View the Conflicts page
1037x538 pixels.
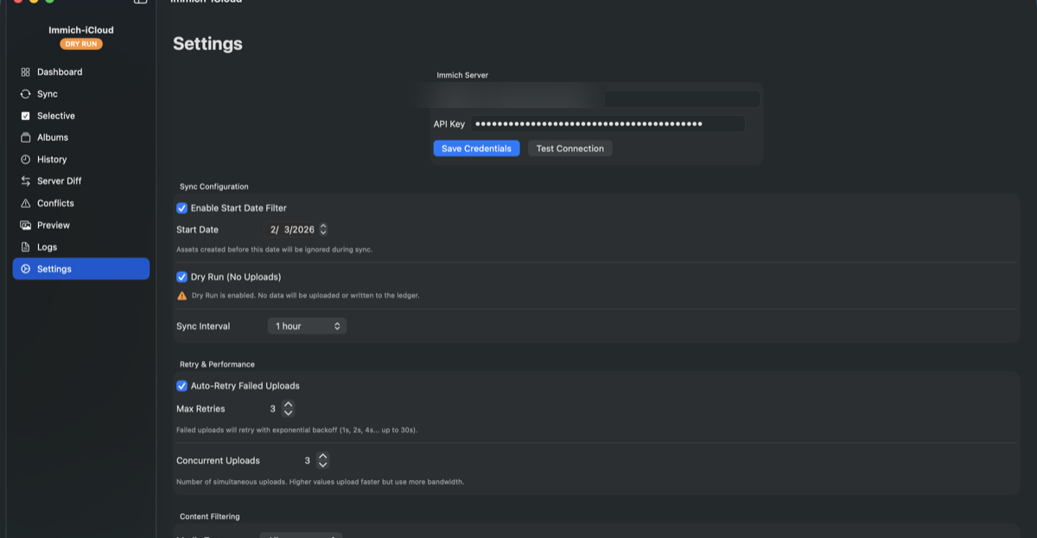81,204
